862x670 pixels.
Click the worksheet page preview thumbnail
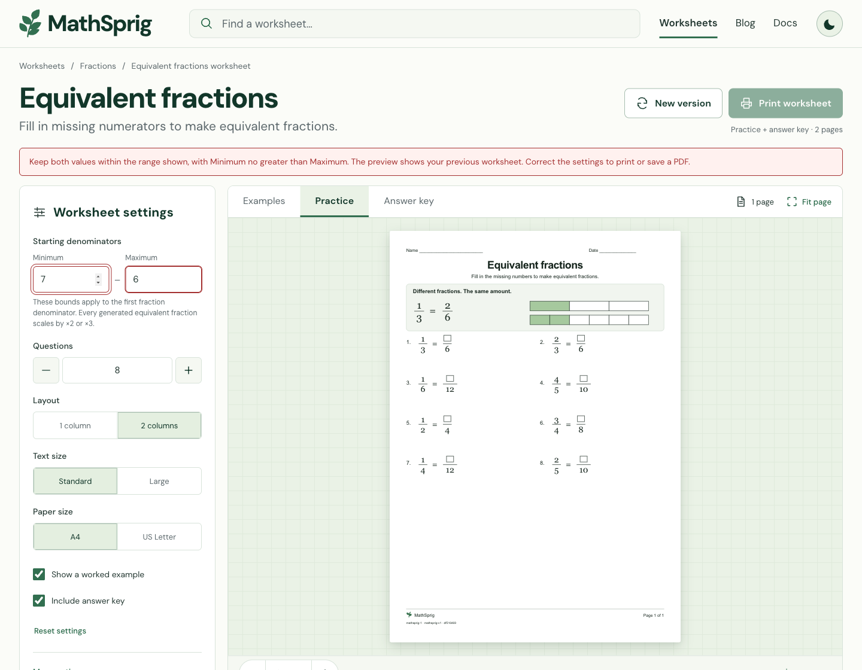535,437
